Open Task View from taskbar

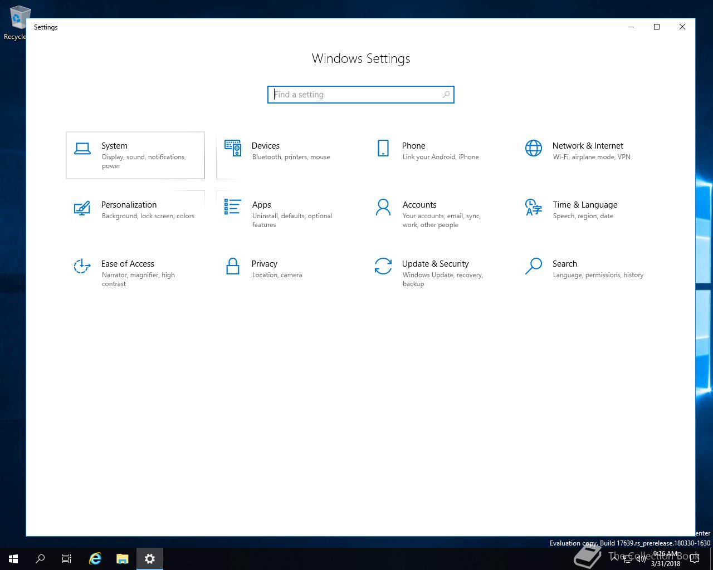[67, 558]
